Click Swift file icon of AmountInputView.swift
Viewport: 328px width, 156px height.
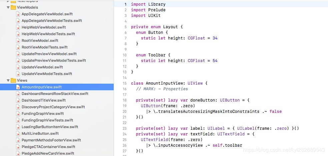pos(18,87)
